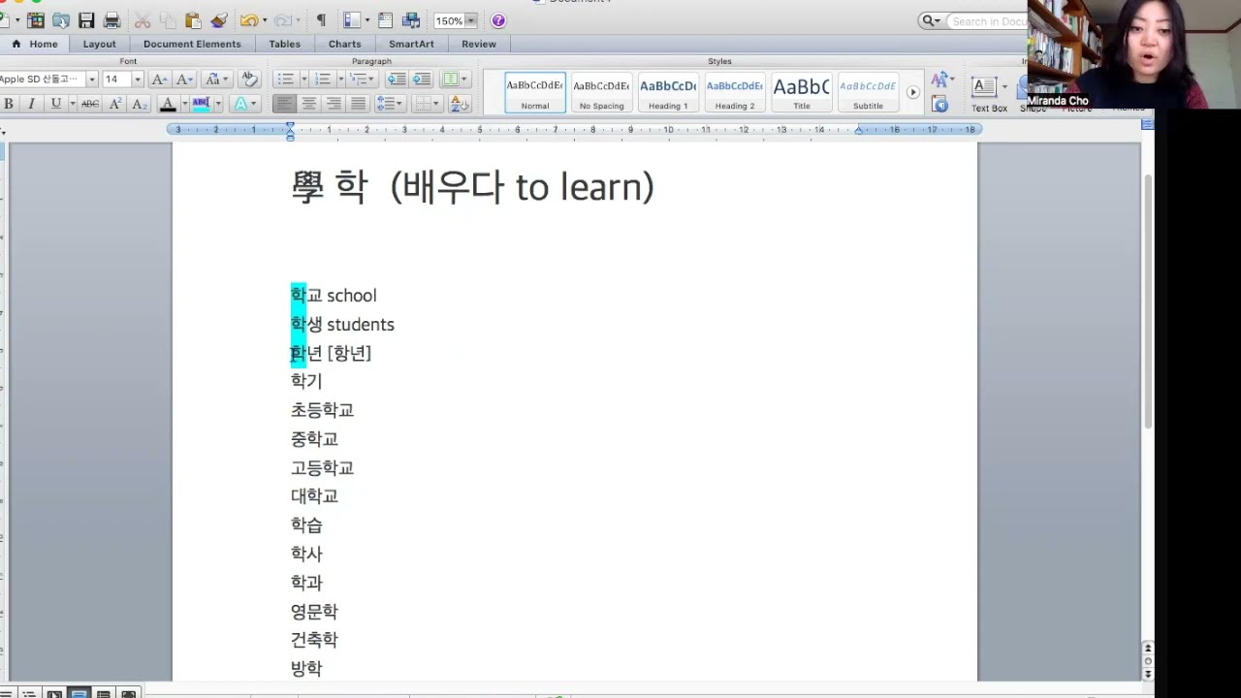Decrease paragraph indent
Image resolution: width=1241 pixels, height=698 pixels.
pos(397,79)
